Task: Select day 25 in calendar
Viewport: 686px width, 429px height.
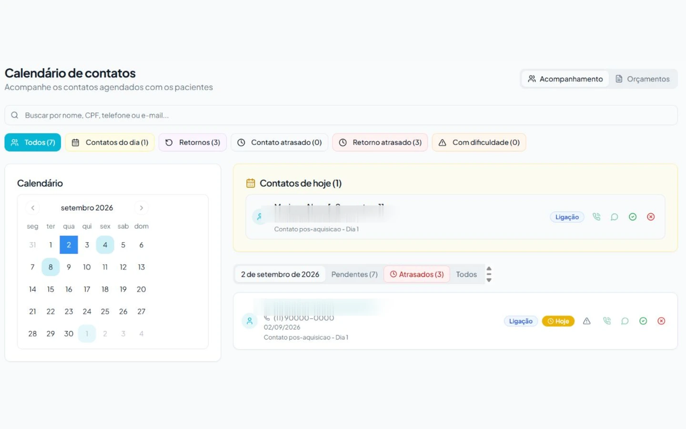Action: click(x=105, y=311)
